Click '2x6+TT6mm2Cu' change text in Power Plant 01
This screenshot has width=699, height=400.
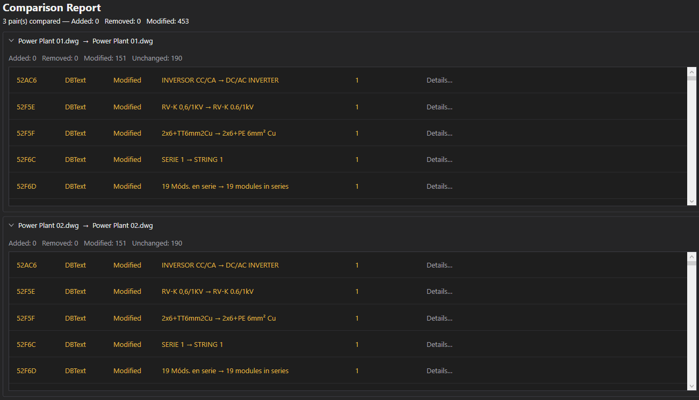(x=219, y=133)
